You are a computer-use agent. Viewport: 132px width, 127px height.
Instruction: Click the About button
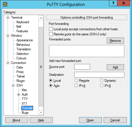(16, 120)
